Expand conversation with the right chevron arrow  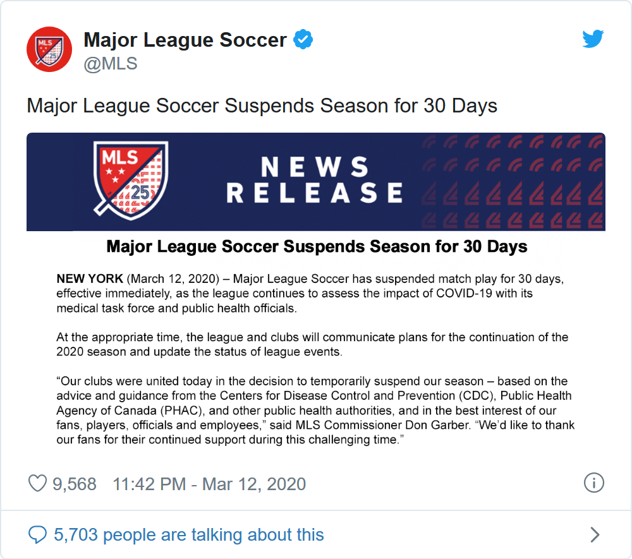(x=594, y=535)
